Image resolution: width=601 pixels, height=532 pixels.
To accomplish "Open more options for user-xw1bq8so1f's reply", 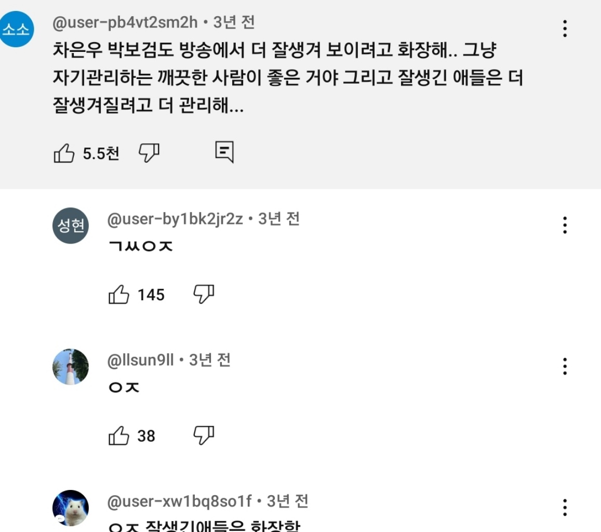I will (565, 508).
